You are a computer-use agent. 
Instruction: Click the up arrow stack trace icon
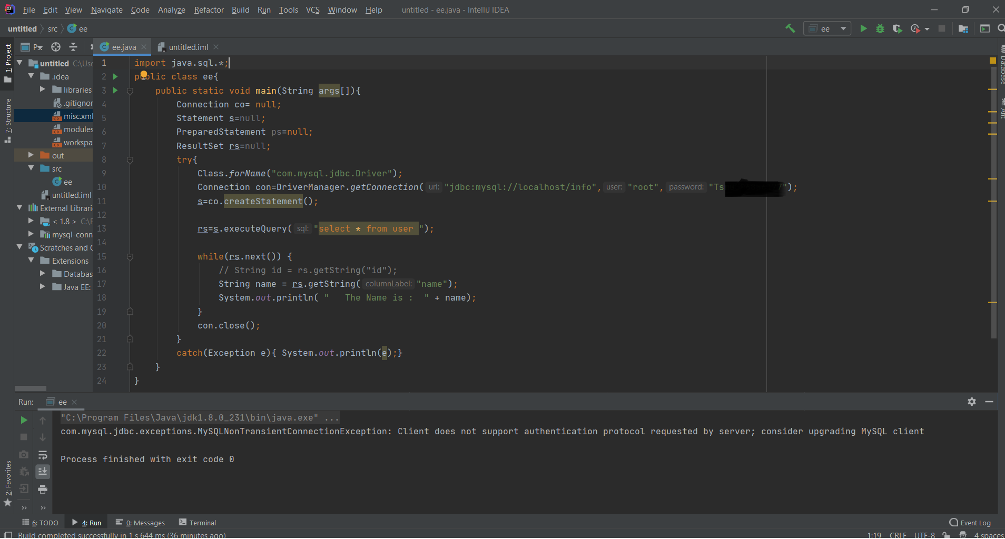pos(43,420)
